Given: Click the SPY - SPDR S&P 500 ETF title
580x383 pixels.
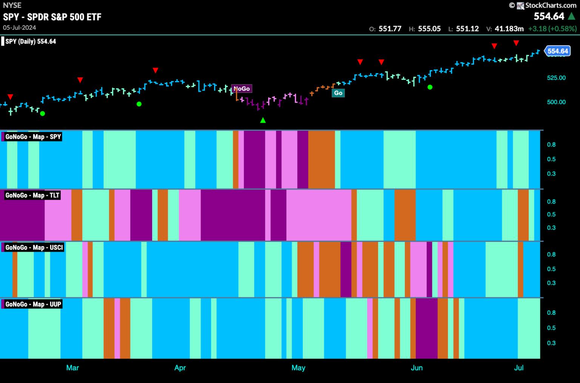Looking at the screenshot, I should 52,17.
